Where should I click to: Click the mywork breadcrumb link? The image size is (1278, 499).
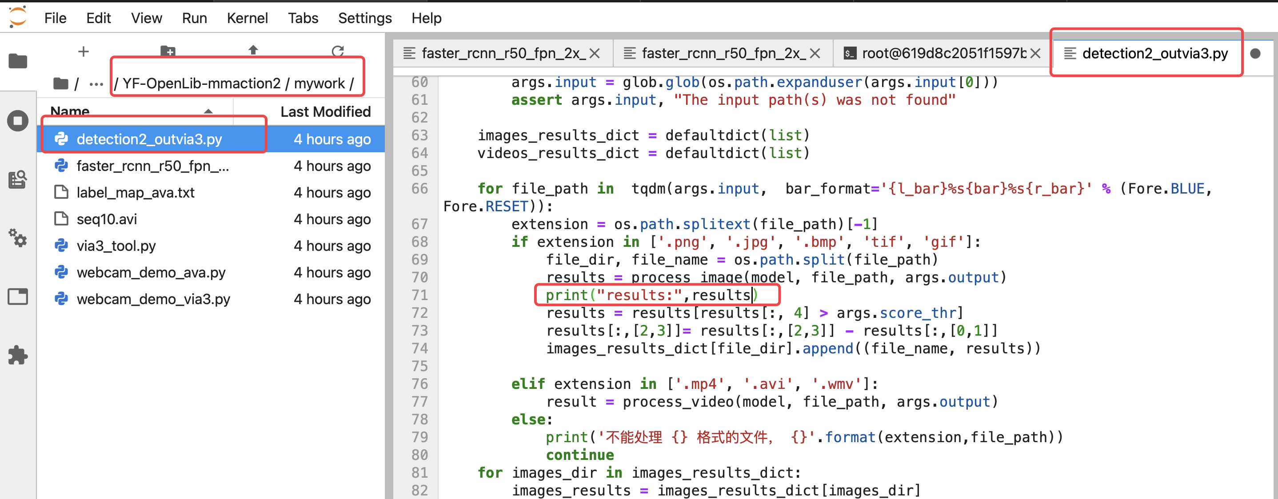coord(319,83)
